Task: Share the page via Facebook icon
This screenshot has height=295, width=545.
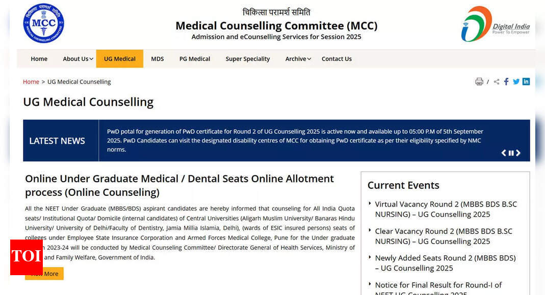Action: tap(506, 81)
